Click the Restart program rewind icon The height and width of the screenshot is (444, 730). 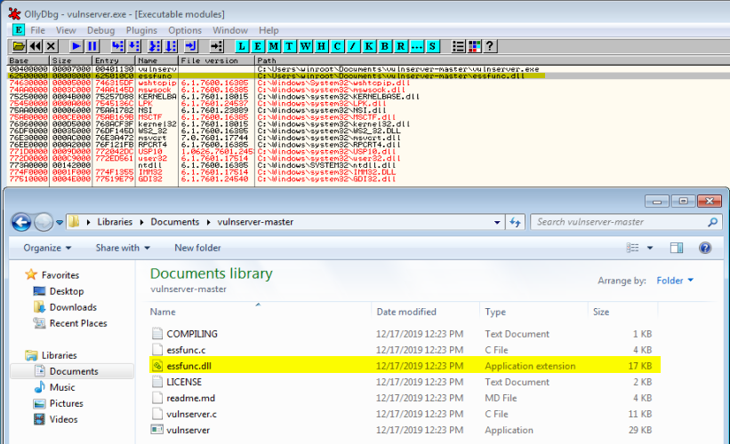click(x=35, y=46)
